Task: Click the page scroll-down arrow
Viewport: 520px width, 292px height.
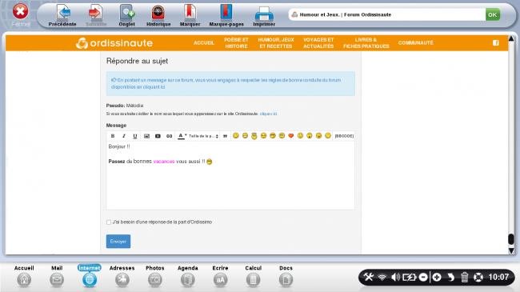Action: click(511, 251)
